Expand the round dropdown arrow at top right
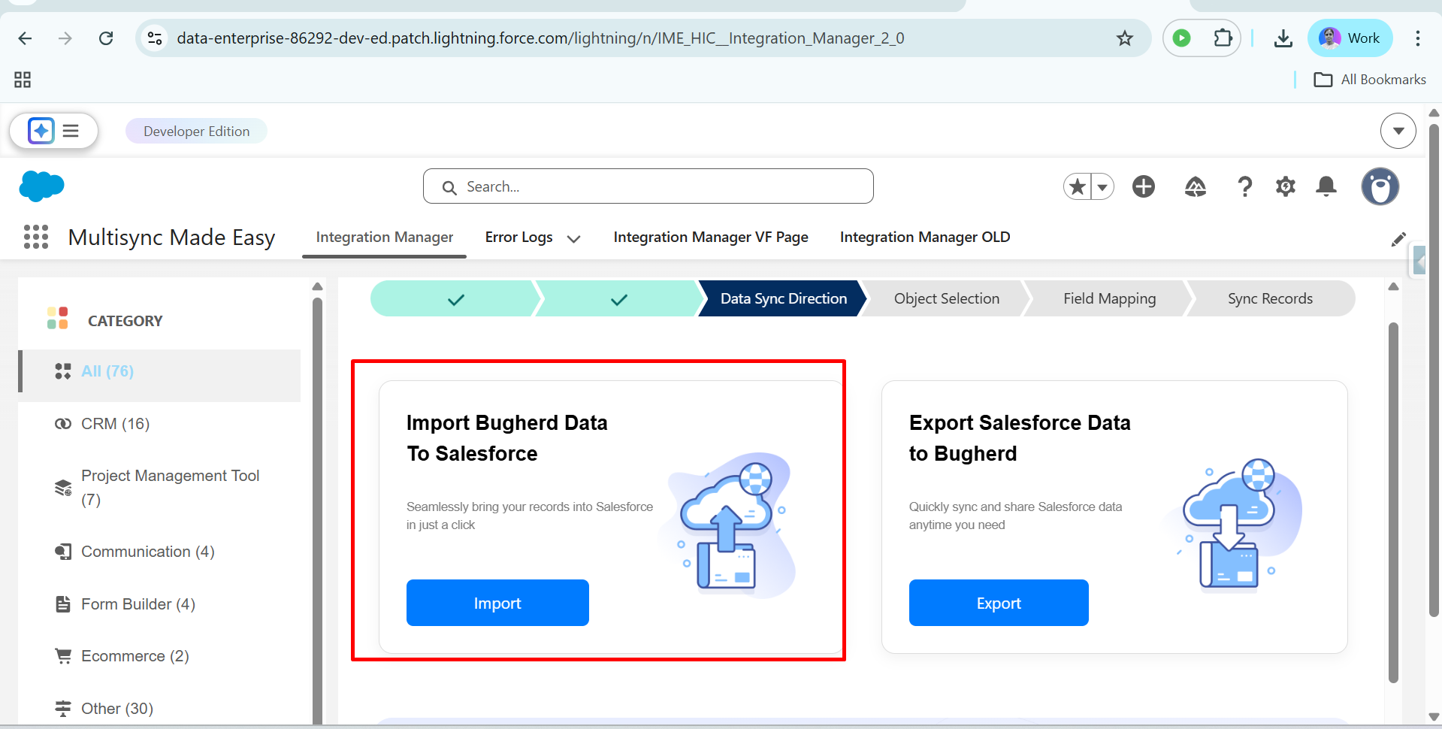The image size is (1442, 729). coord(1398,131)
